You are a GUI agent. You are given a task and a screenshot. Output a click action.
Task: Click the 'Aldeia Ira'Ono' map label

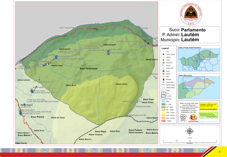[152, 60]
